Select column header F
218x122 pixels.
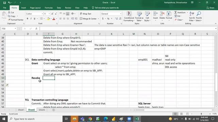click(49, 34)
